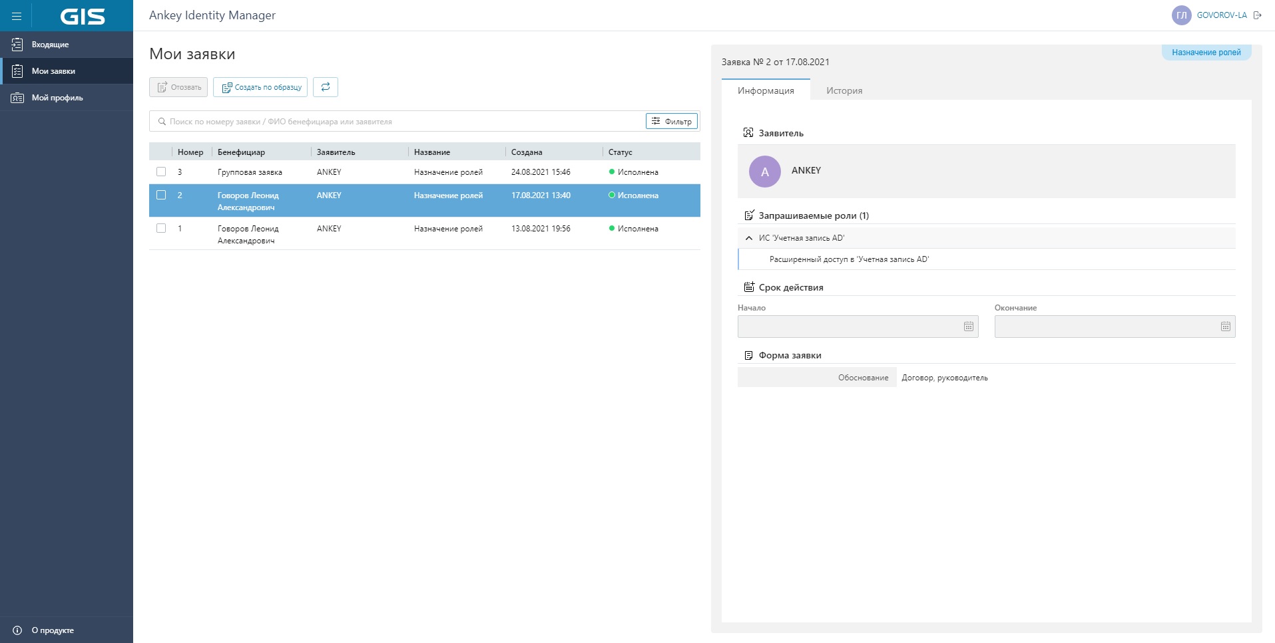
Task: Open Мои заявки in the sidebar
Action: [x=67, y=71]
